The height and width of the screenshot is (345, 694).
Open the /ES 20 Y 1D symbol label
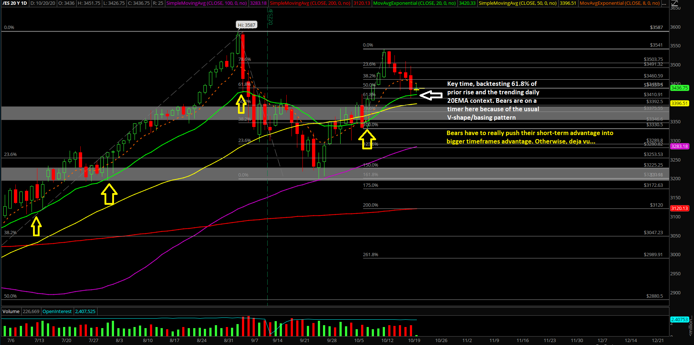tap(15, 3)
